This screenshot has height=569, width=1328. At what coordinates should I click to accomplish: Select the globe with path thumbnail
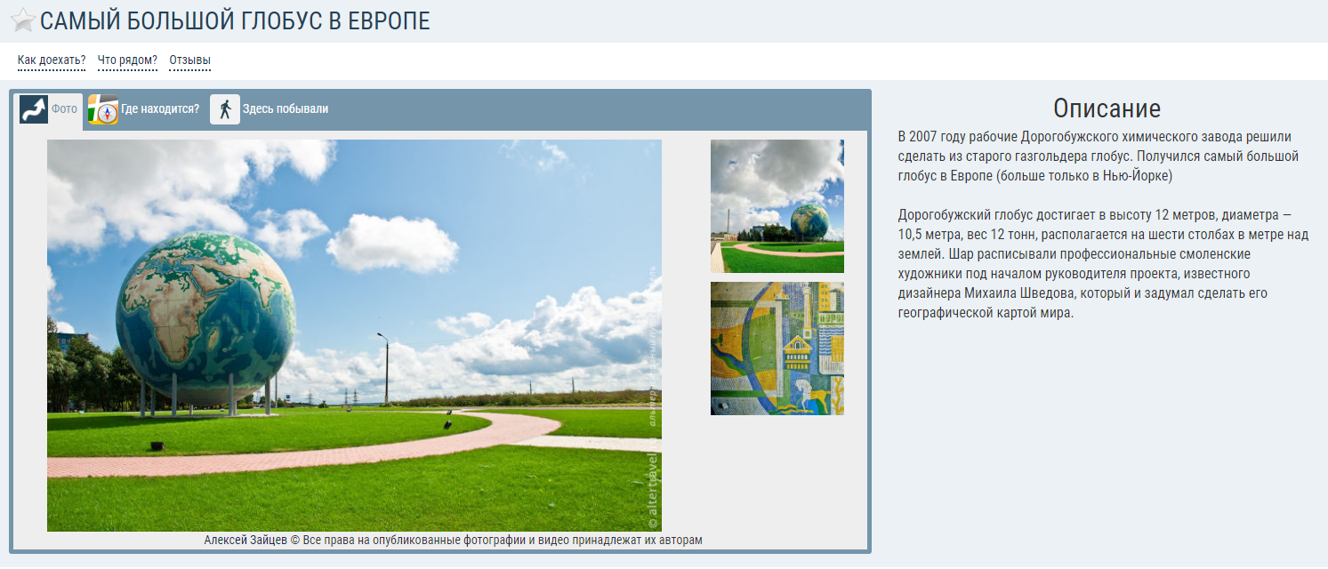(777, 205)
